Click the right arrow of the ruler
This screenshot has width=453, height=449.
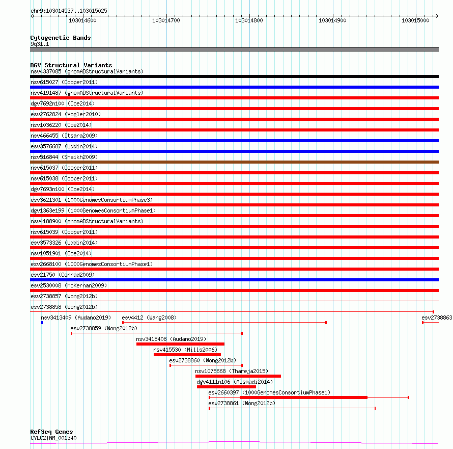tap(437, 16)
